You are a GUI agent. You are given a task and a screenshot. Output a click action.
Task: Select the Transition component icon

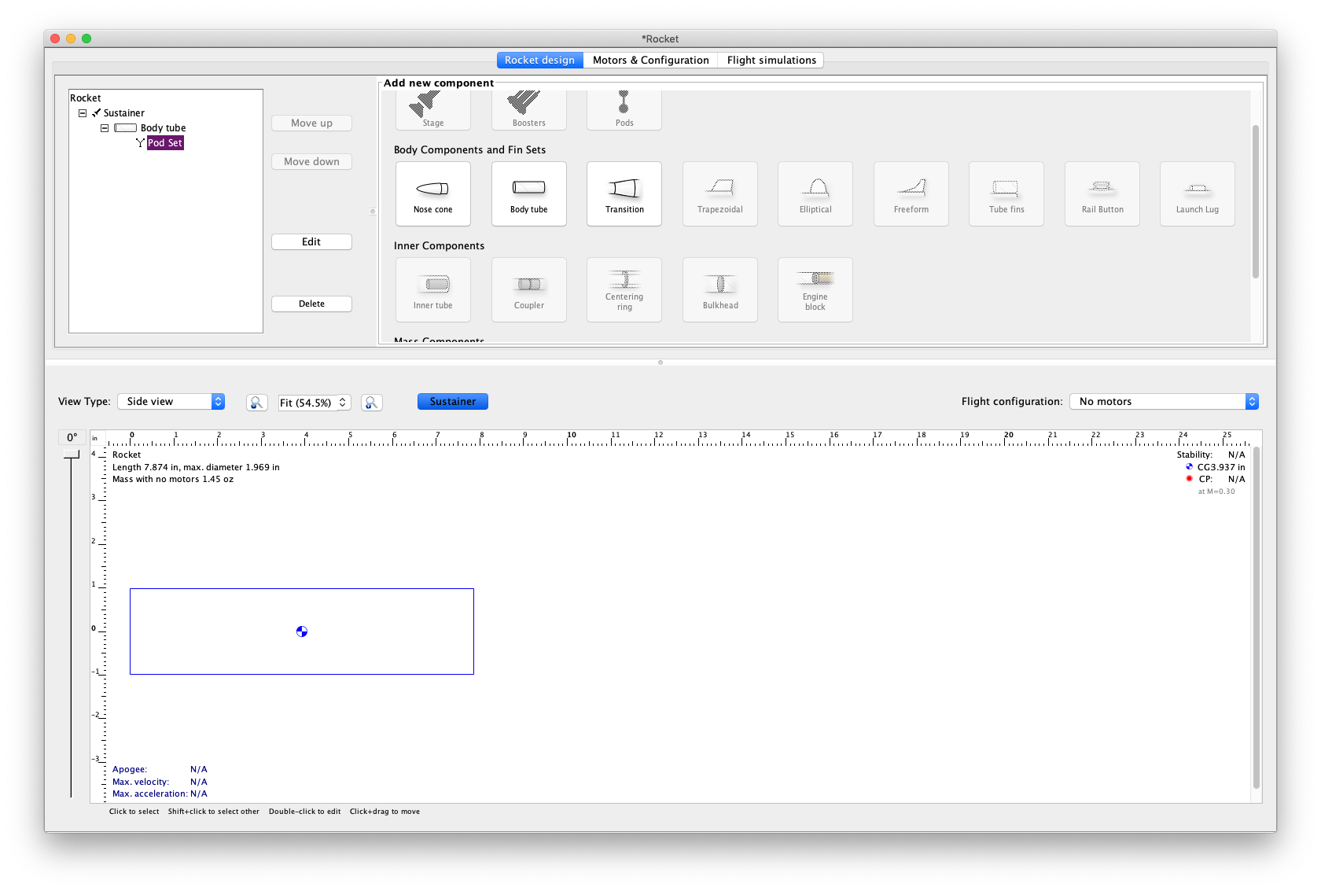(624, 193)
